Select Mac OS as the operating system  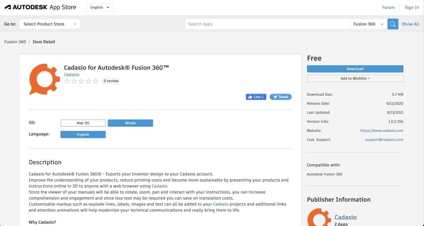(x=83, y=123)
